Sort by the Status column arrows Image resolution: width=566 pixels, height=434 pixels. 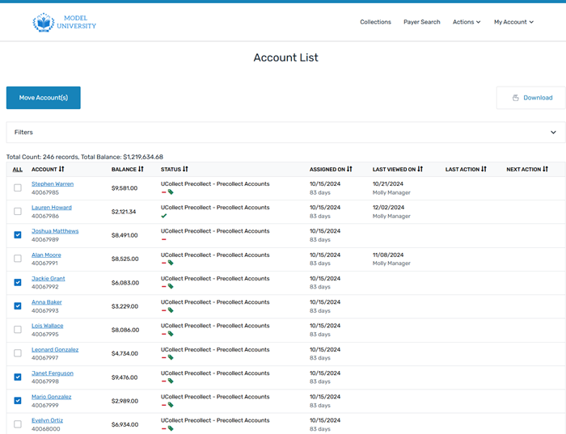pyautogui.click(x=185, y=170)
